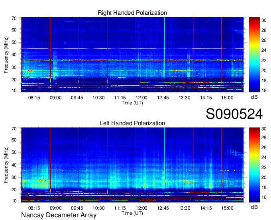Image resolution: width=271 pixels, height=220 pixels.
Task: Click the 11:15 tick of the Right Handed plot
Action: point(120,98)
